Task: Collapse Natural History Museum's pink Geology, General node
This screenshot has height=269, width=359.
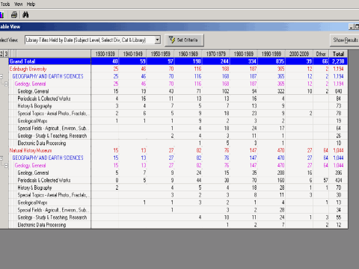Action: tap(6, 165)
